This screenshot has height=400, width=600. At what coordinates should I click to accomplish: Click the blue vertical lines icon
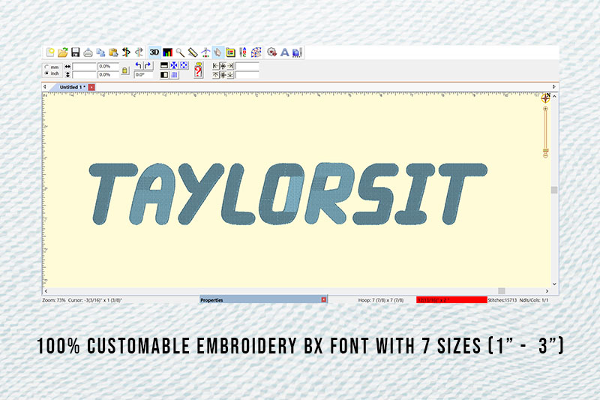click(174, 75)
